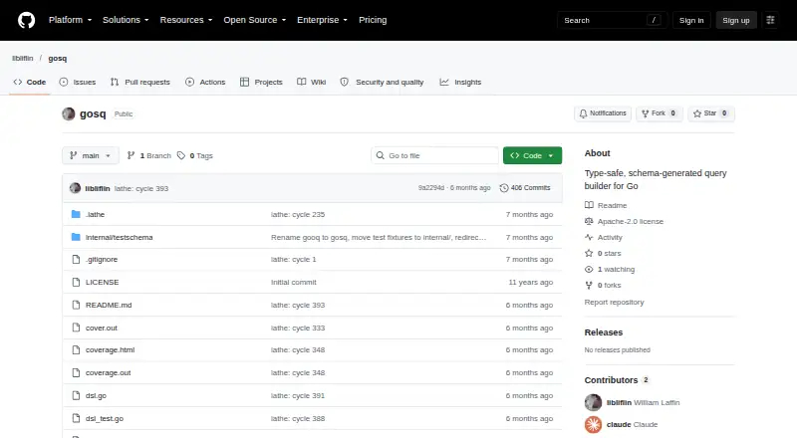Open the cover.out file
Viewport: 797px width, 438px height.
[x=102, y=328]
